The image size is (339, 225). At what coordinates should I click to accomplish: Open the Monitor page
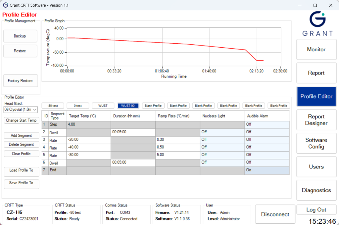point(316,50)
